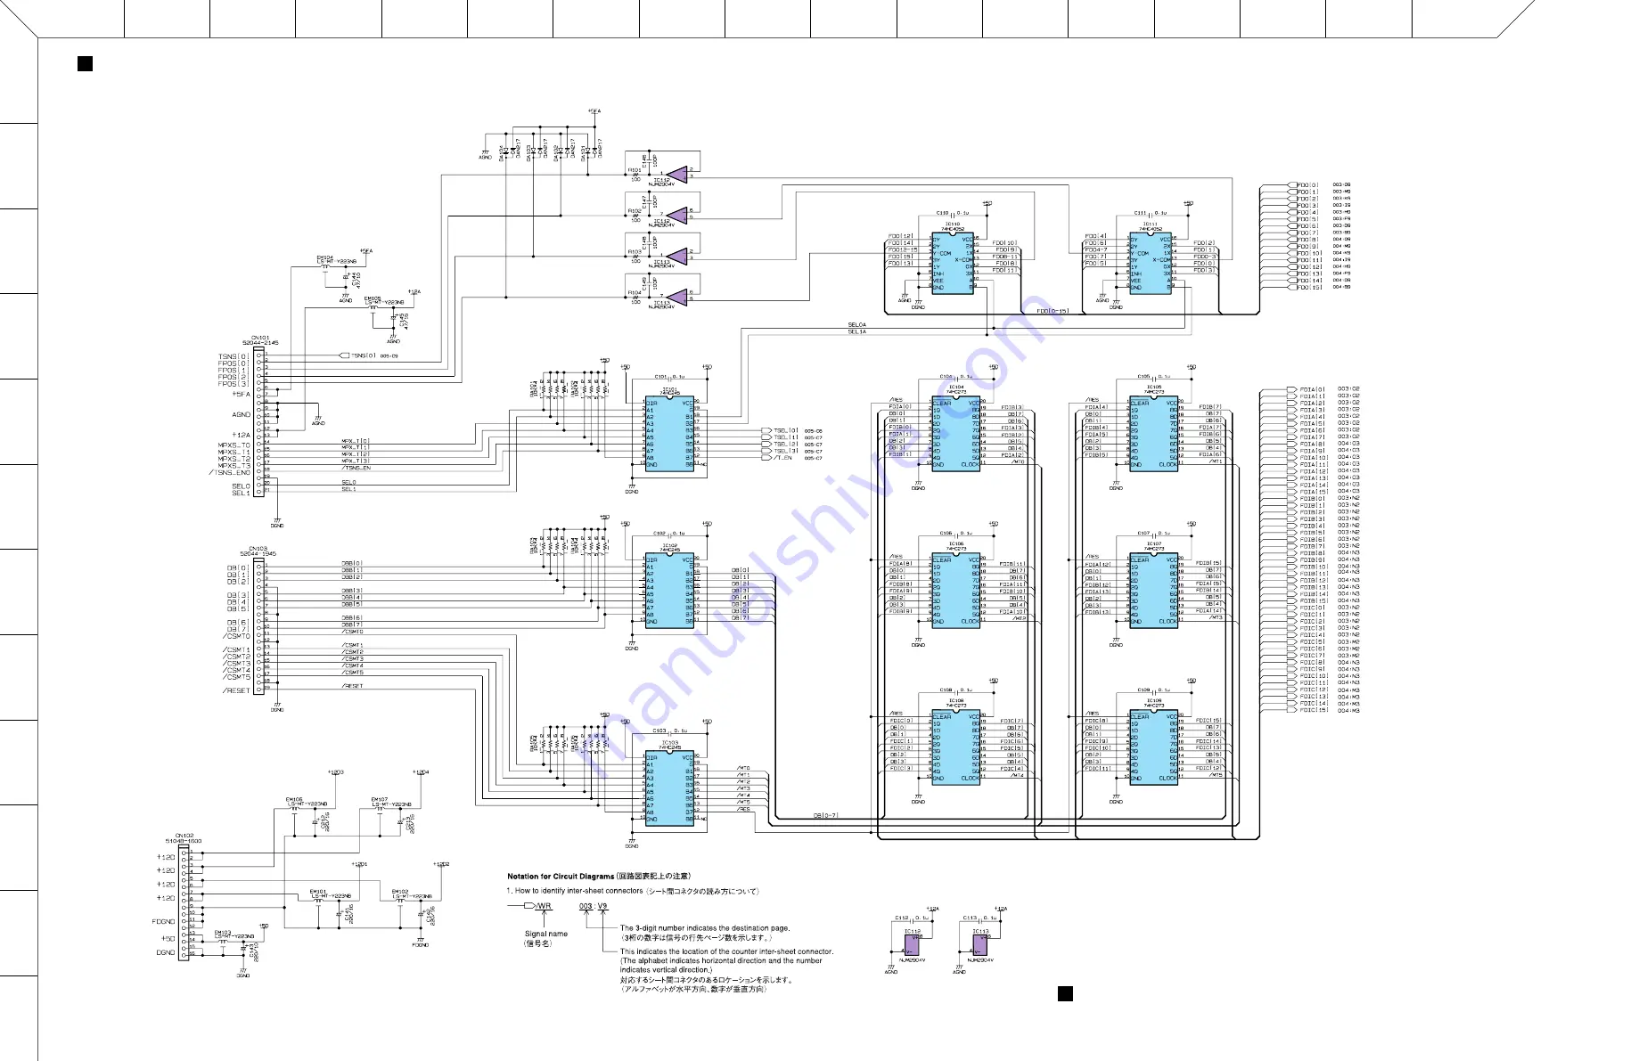Click the /MT0 output label beside IC103
This screenshot has height=1061, width=1630.
point(744,768)
